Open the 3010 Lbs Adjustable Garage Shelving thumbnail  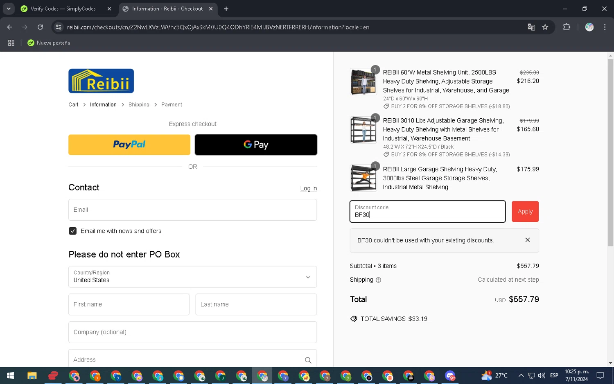pyautogui.click(x=363, y=130)
